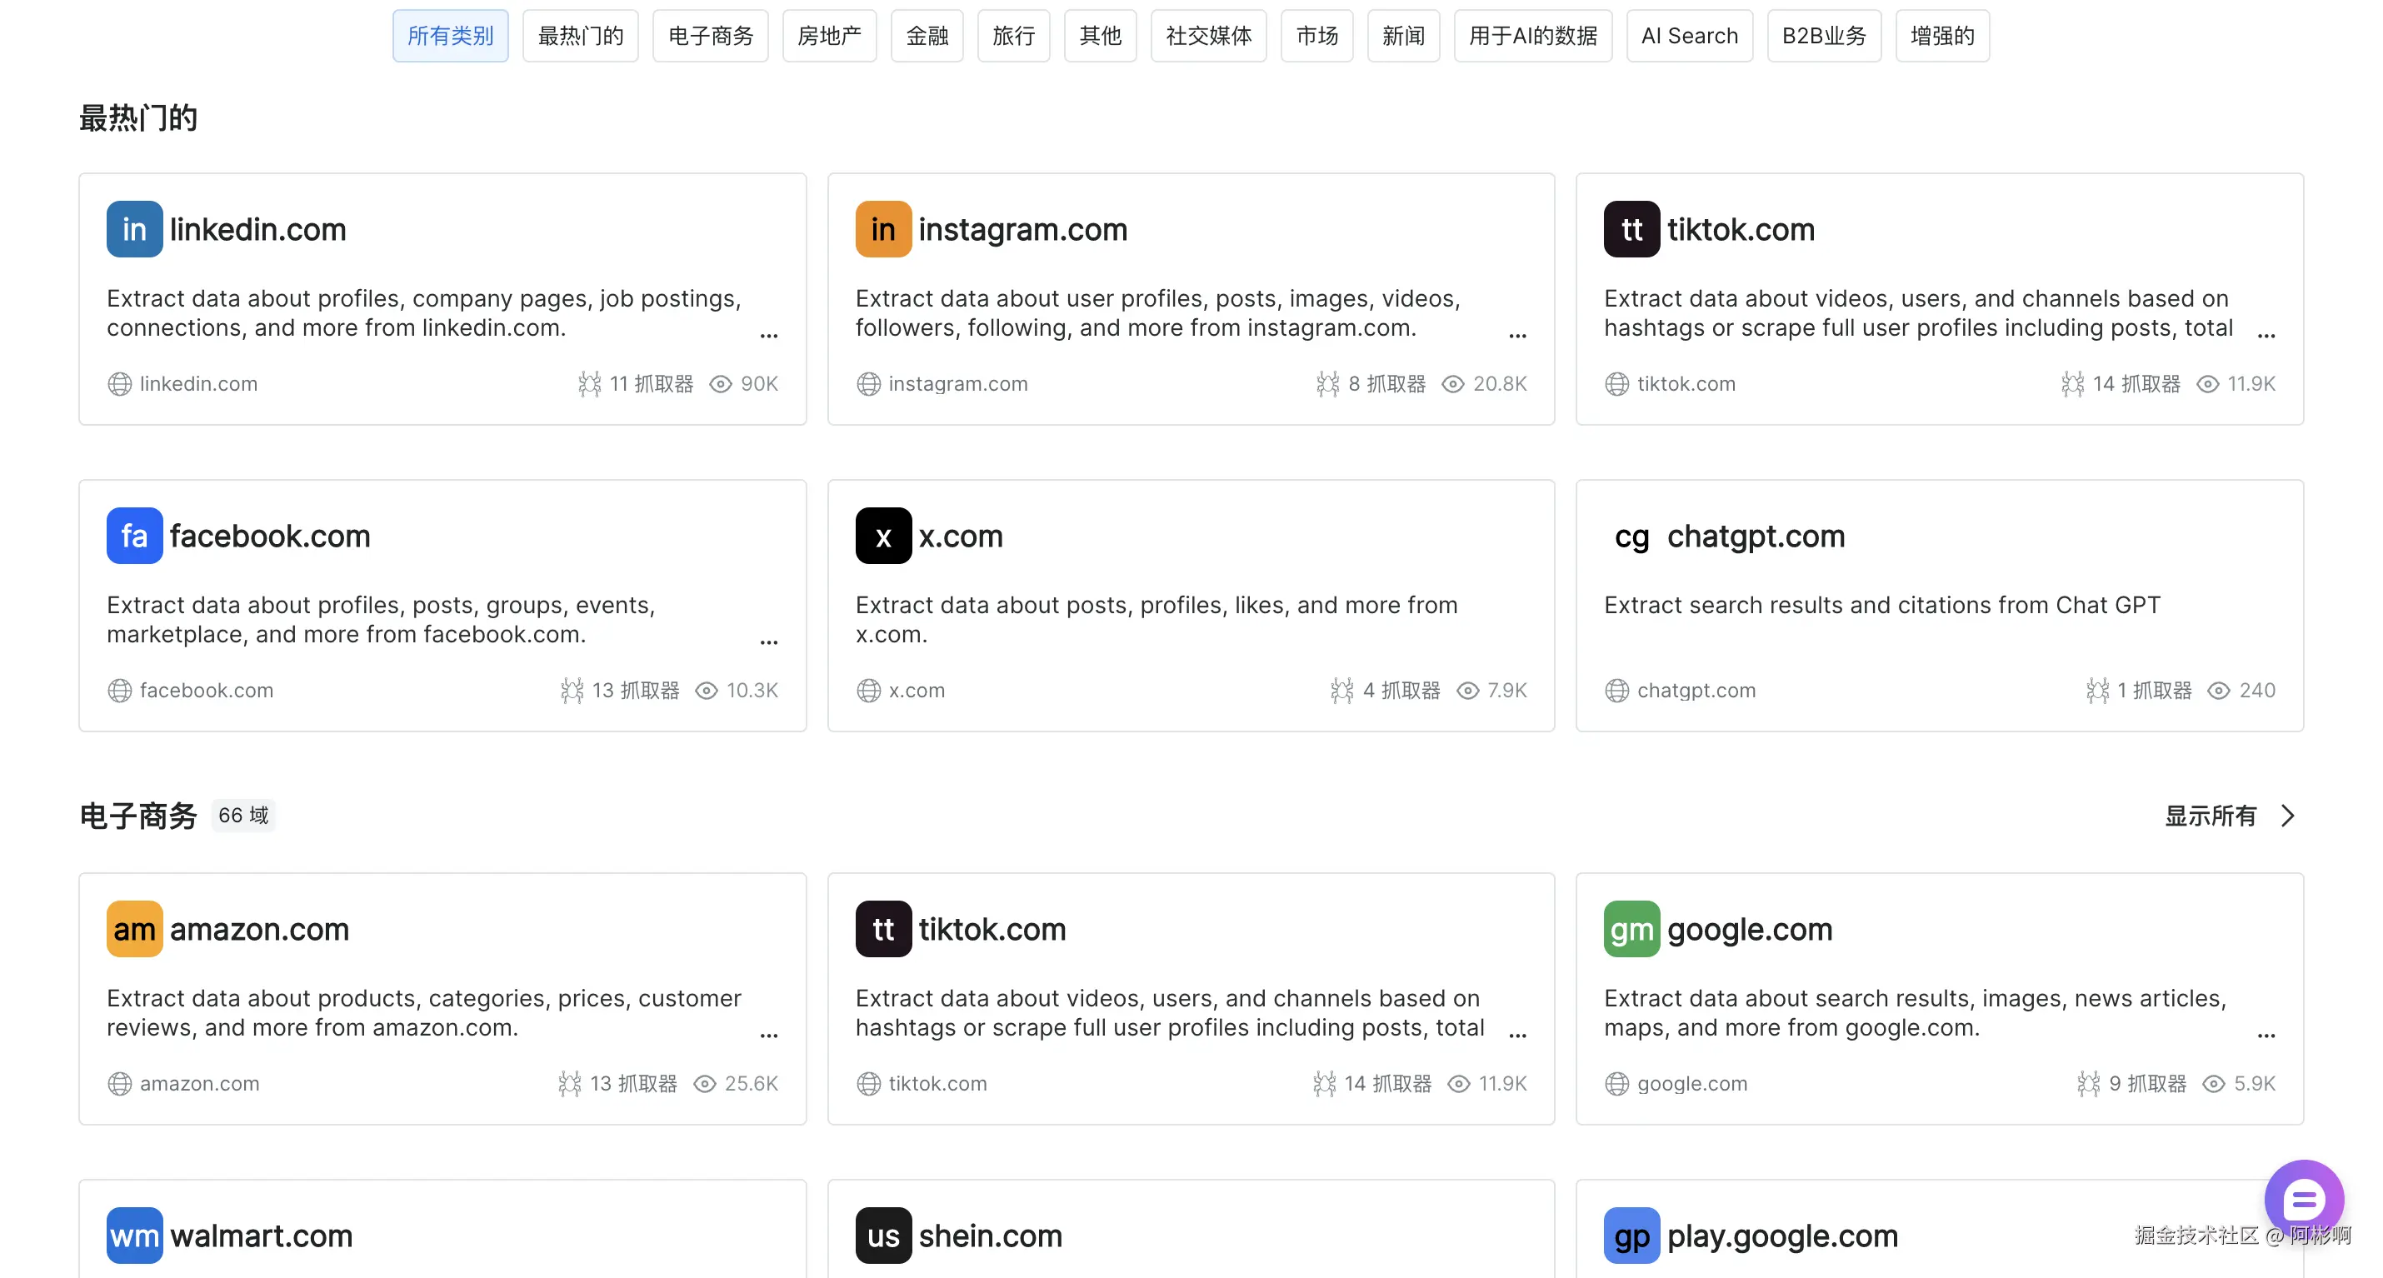Click the eye icon showing 20.8K views
The height and width of the screenshot is (1278, 2383).
click(x=1452, y=384)
